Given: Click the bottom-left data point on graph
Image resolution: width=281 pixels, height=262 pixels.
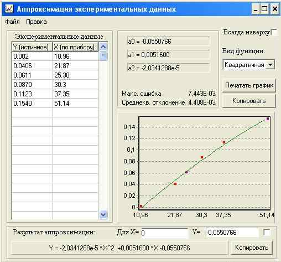Looking at the screenshot, I should click(x=141, y=206).
